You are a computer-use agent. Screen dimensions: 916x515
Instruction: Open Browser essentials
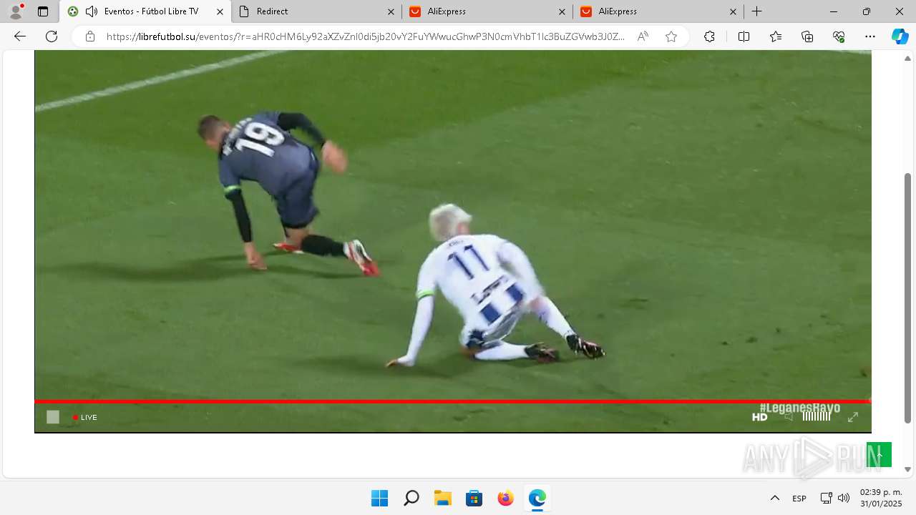pos(839,36)
